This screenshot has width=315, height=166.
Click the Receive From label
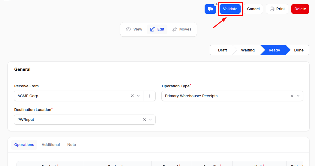pyautogui.click(x=26, y=86)
